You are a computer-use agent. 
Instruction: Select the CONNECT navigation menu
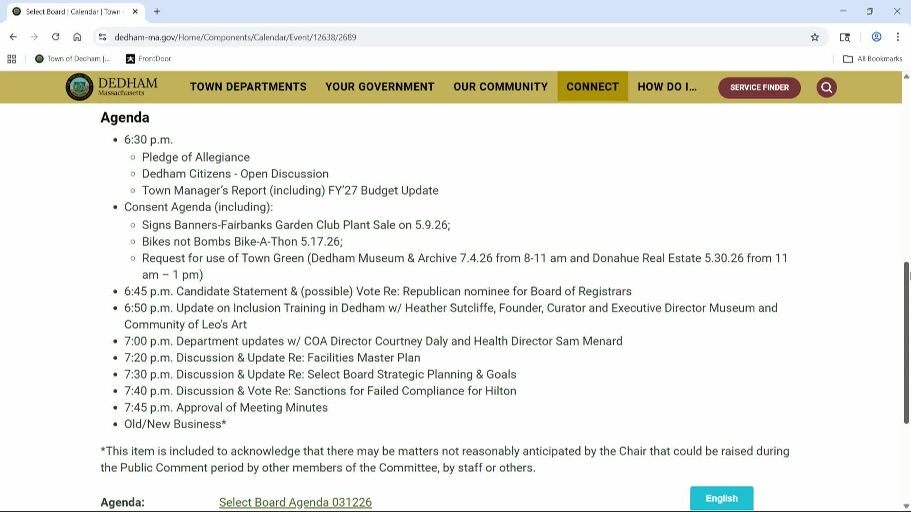(x=592, y=87)
